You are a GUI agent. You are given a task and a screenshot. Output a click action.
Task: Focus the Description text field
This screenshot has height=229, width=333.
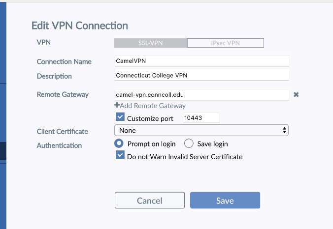pyautogui.click(x=201, y=75)
